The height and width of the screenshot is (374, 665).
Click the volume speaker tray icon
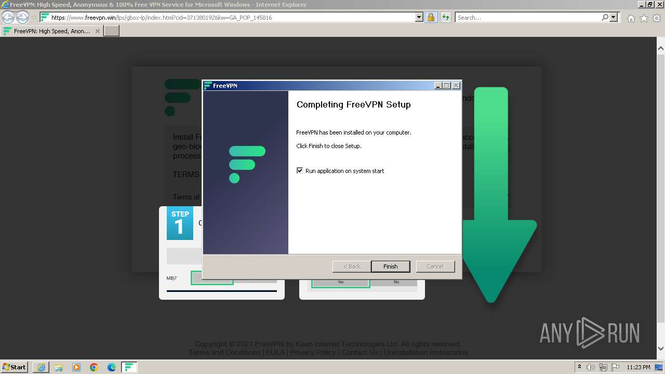(x=591, y=367)
